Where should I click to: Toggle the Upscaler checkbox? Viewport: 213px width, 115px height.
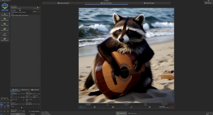[11, 11]
